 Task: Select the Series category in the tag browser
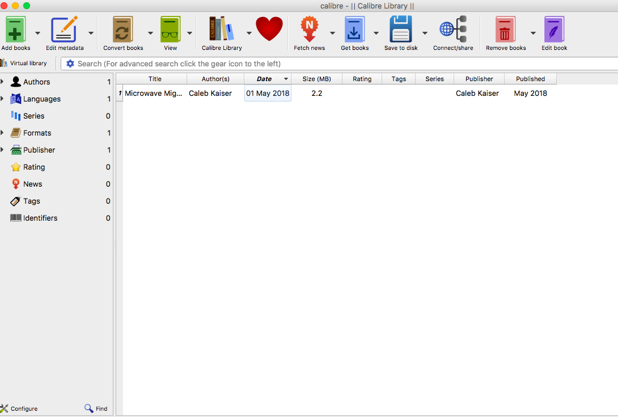[56, 116]
